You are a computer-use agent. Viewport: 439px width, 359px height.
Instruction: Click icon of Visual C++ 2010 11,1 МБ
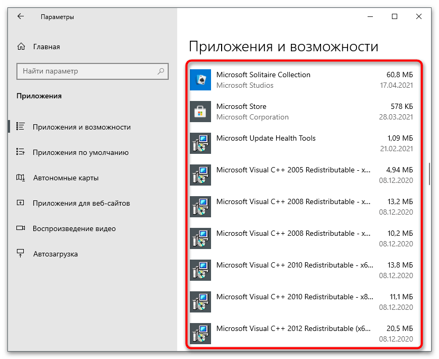point(200,302)
